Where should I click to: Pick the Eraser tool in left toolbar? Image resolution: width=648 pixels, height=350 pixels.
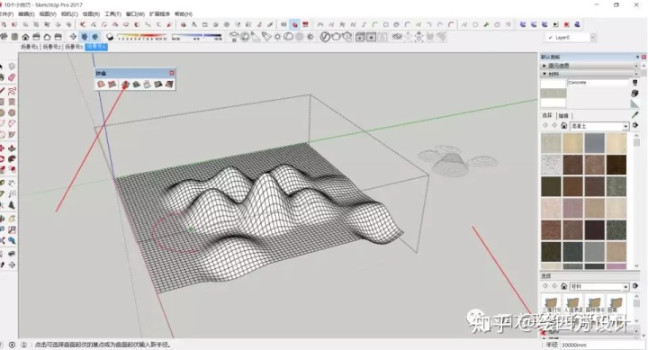click(12, 77)
